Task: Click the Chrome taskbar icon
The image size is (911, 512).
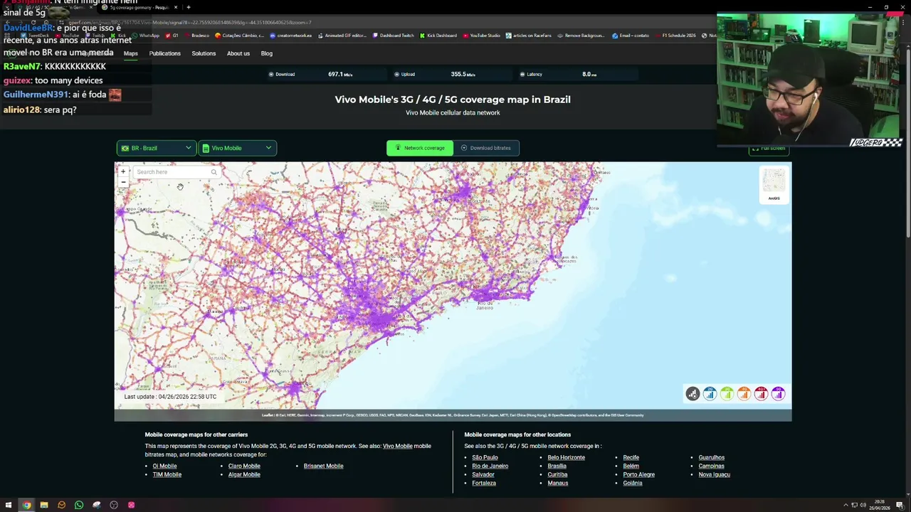Action: click(x=26, y=505)
